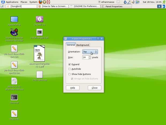Image resolution: width=166 pixels, height=125 pixels.
Task: Click the display monitor tray icon
Action: point(137,2)
